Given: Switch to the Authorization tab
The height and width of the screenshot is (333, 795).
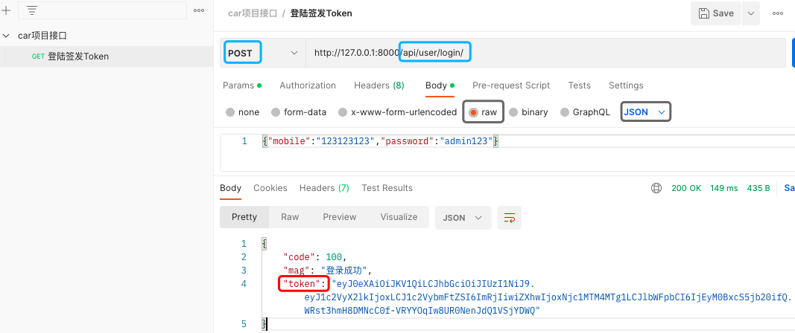Looking at the screenshot, I should (x=307, y=85).
